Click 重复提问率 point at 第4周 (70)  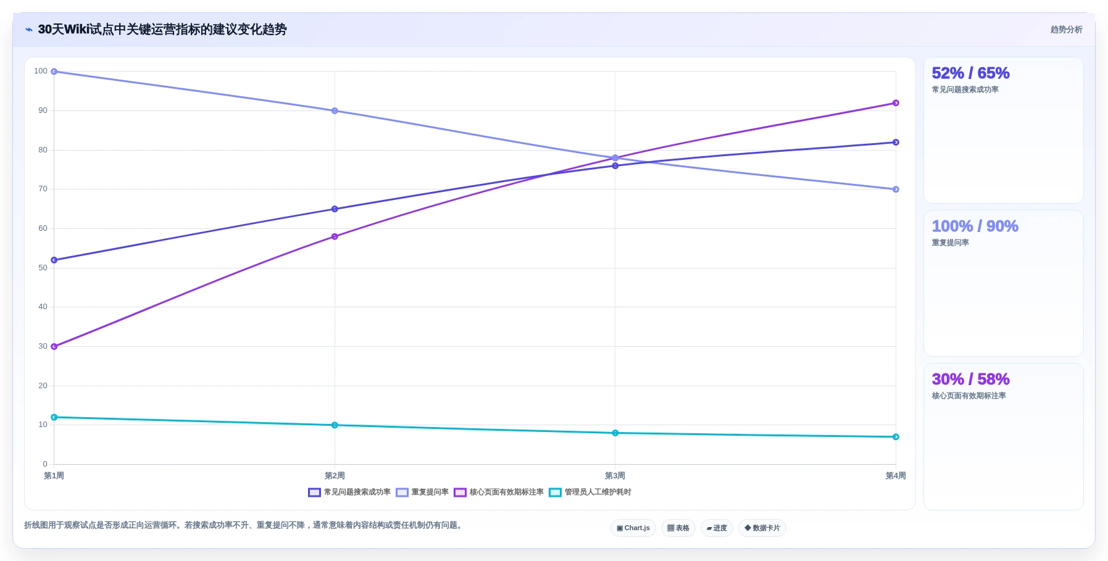point(896,189)
